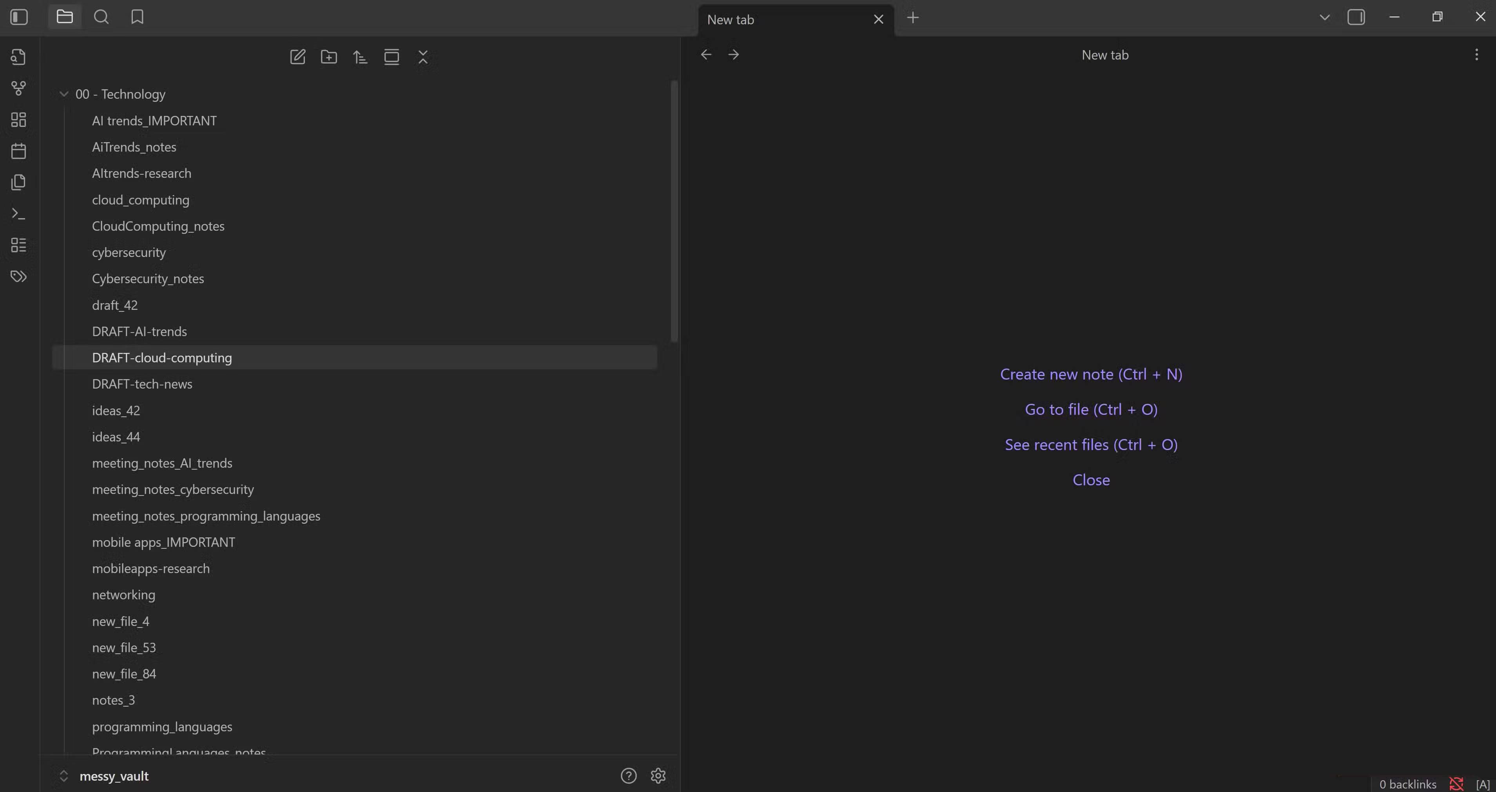Open the canvas icon in the ribbon
The image size is (1496, 792).
click(18, 119)
